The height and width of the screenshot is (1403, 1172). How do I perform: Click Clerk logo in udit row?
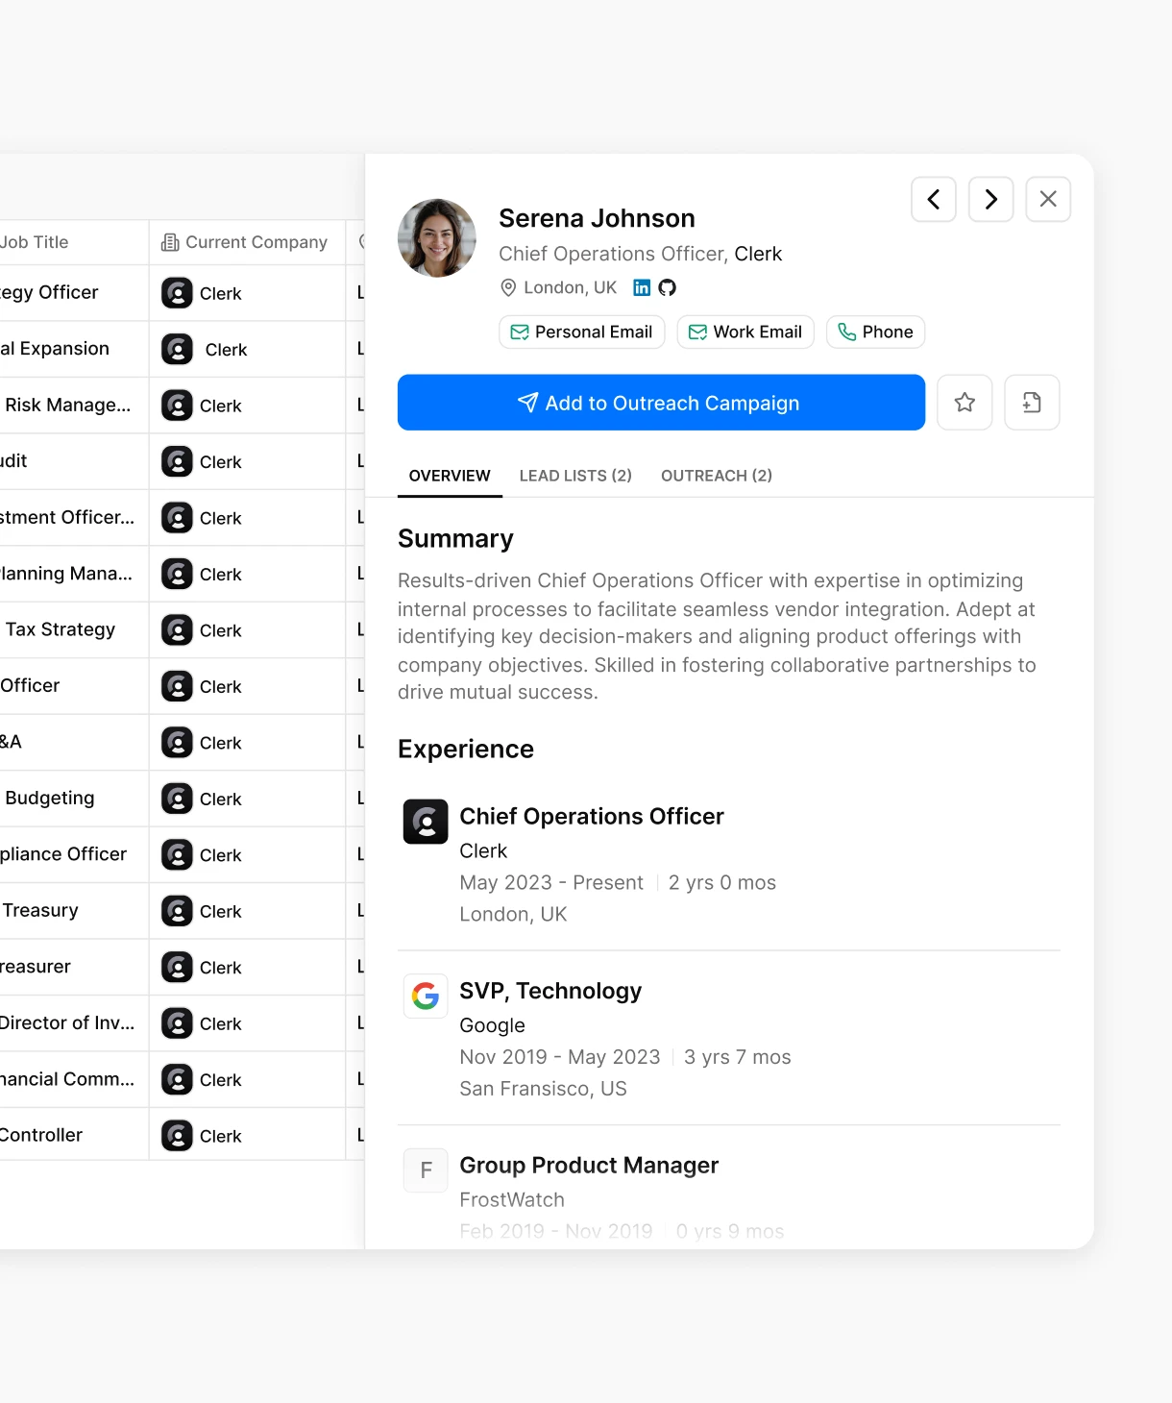coord(177,461)
